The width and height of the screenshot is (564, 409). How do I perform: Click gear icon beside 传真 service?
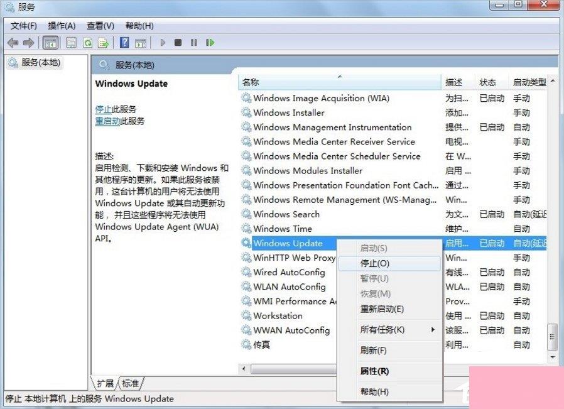[x=246, y=345]
